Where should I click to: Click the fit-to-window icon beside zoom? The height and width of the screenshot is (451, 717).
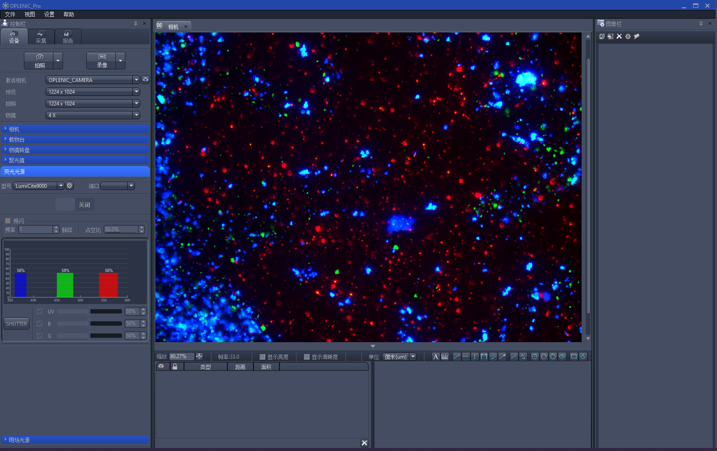click(199, 356)
